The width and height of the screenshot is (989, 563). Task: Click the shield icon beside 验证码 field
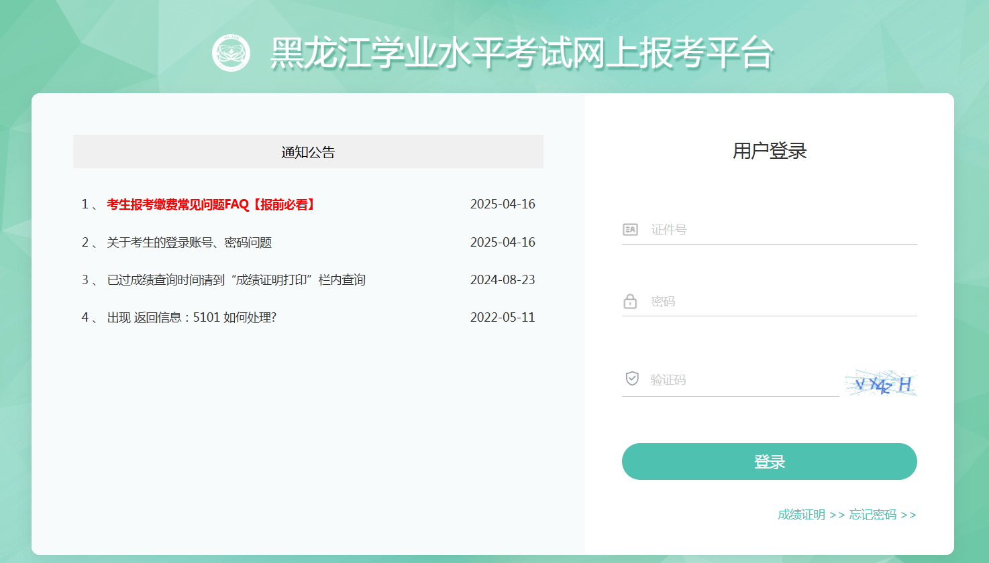tap(632, 379)
